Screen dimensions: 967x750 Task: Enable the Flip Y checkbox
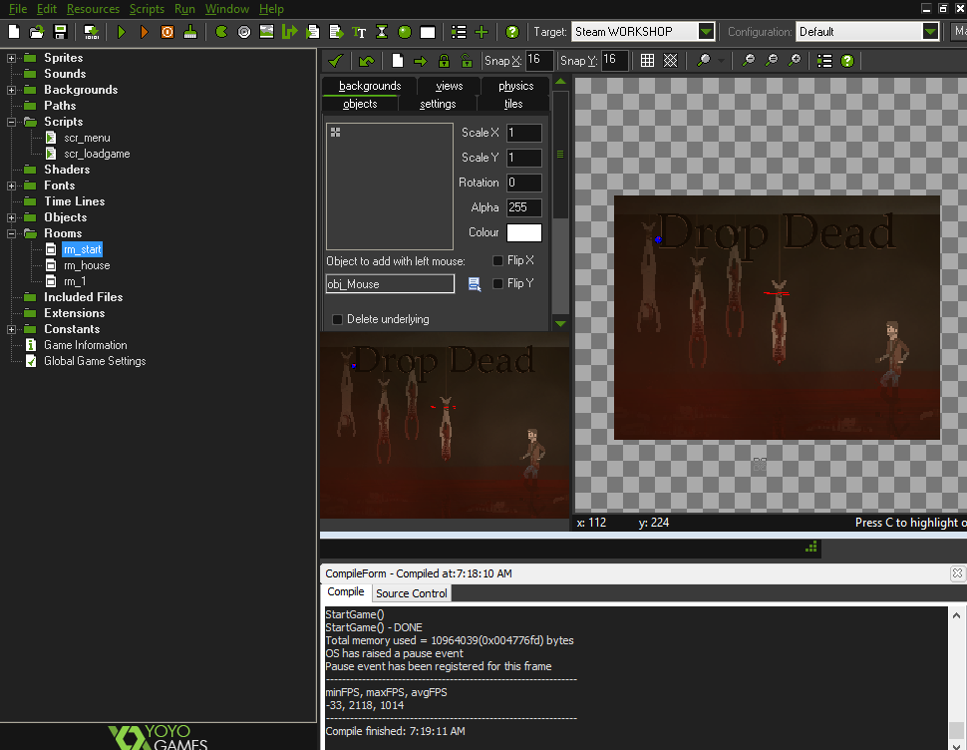pyautogui.click(x=498, y=284)
